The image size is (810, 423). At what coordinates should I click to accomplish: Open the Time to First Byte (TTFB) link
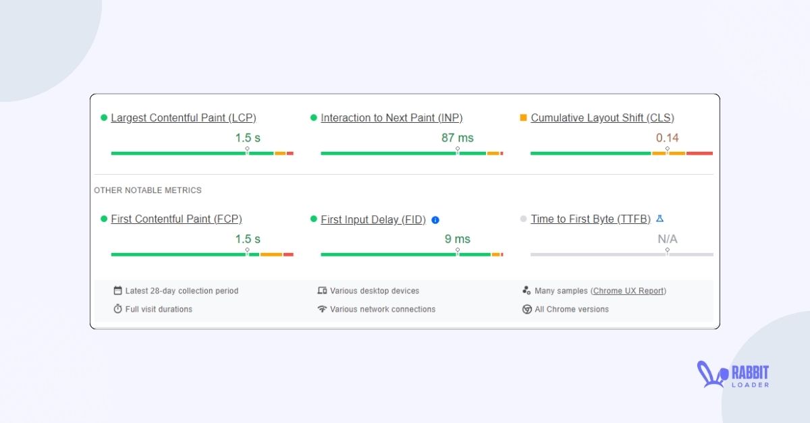590,219
